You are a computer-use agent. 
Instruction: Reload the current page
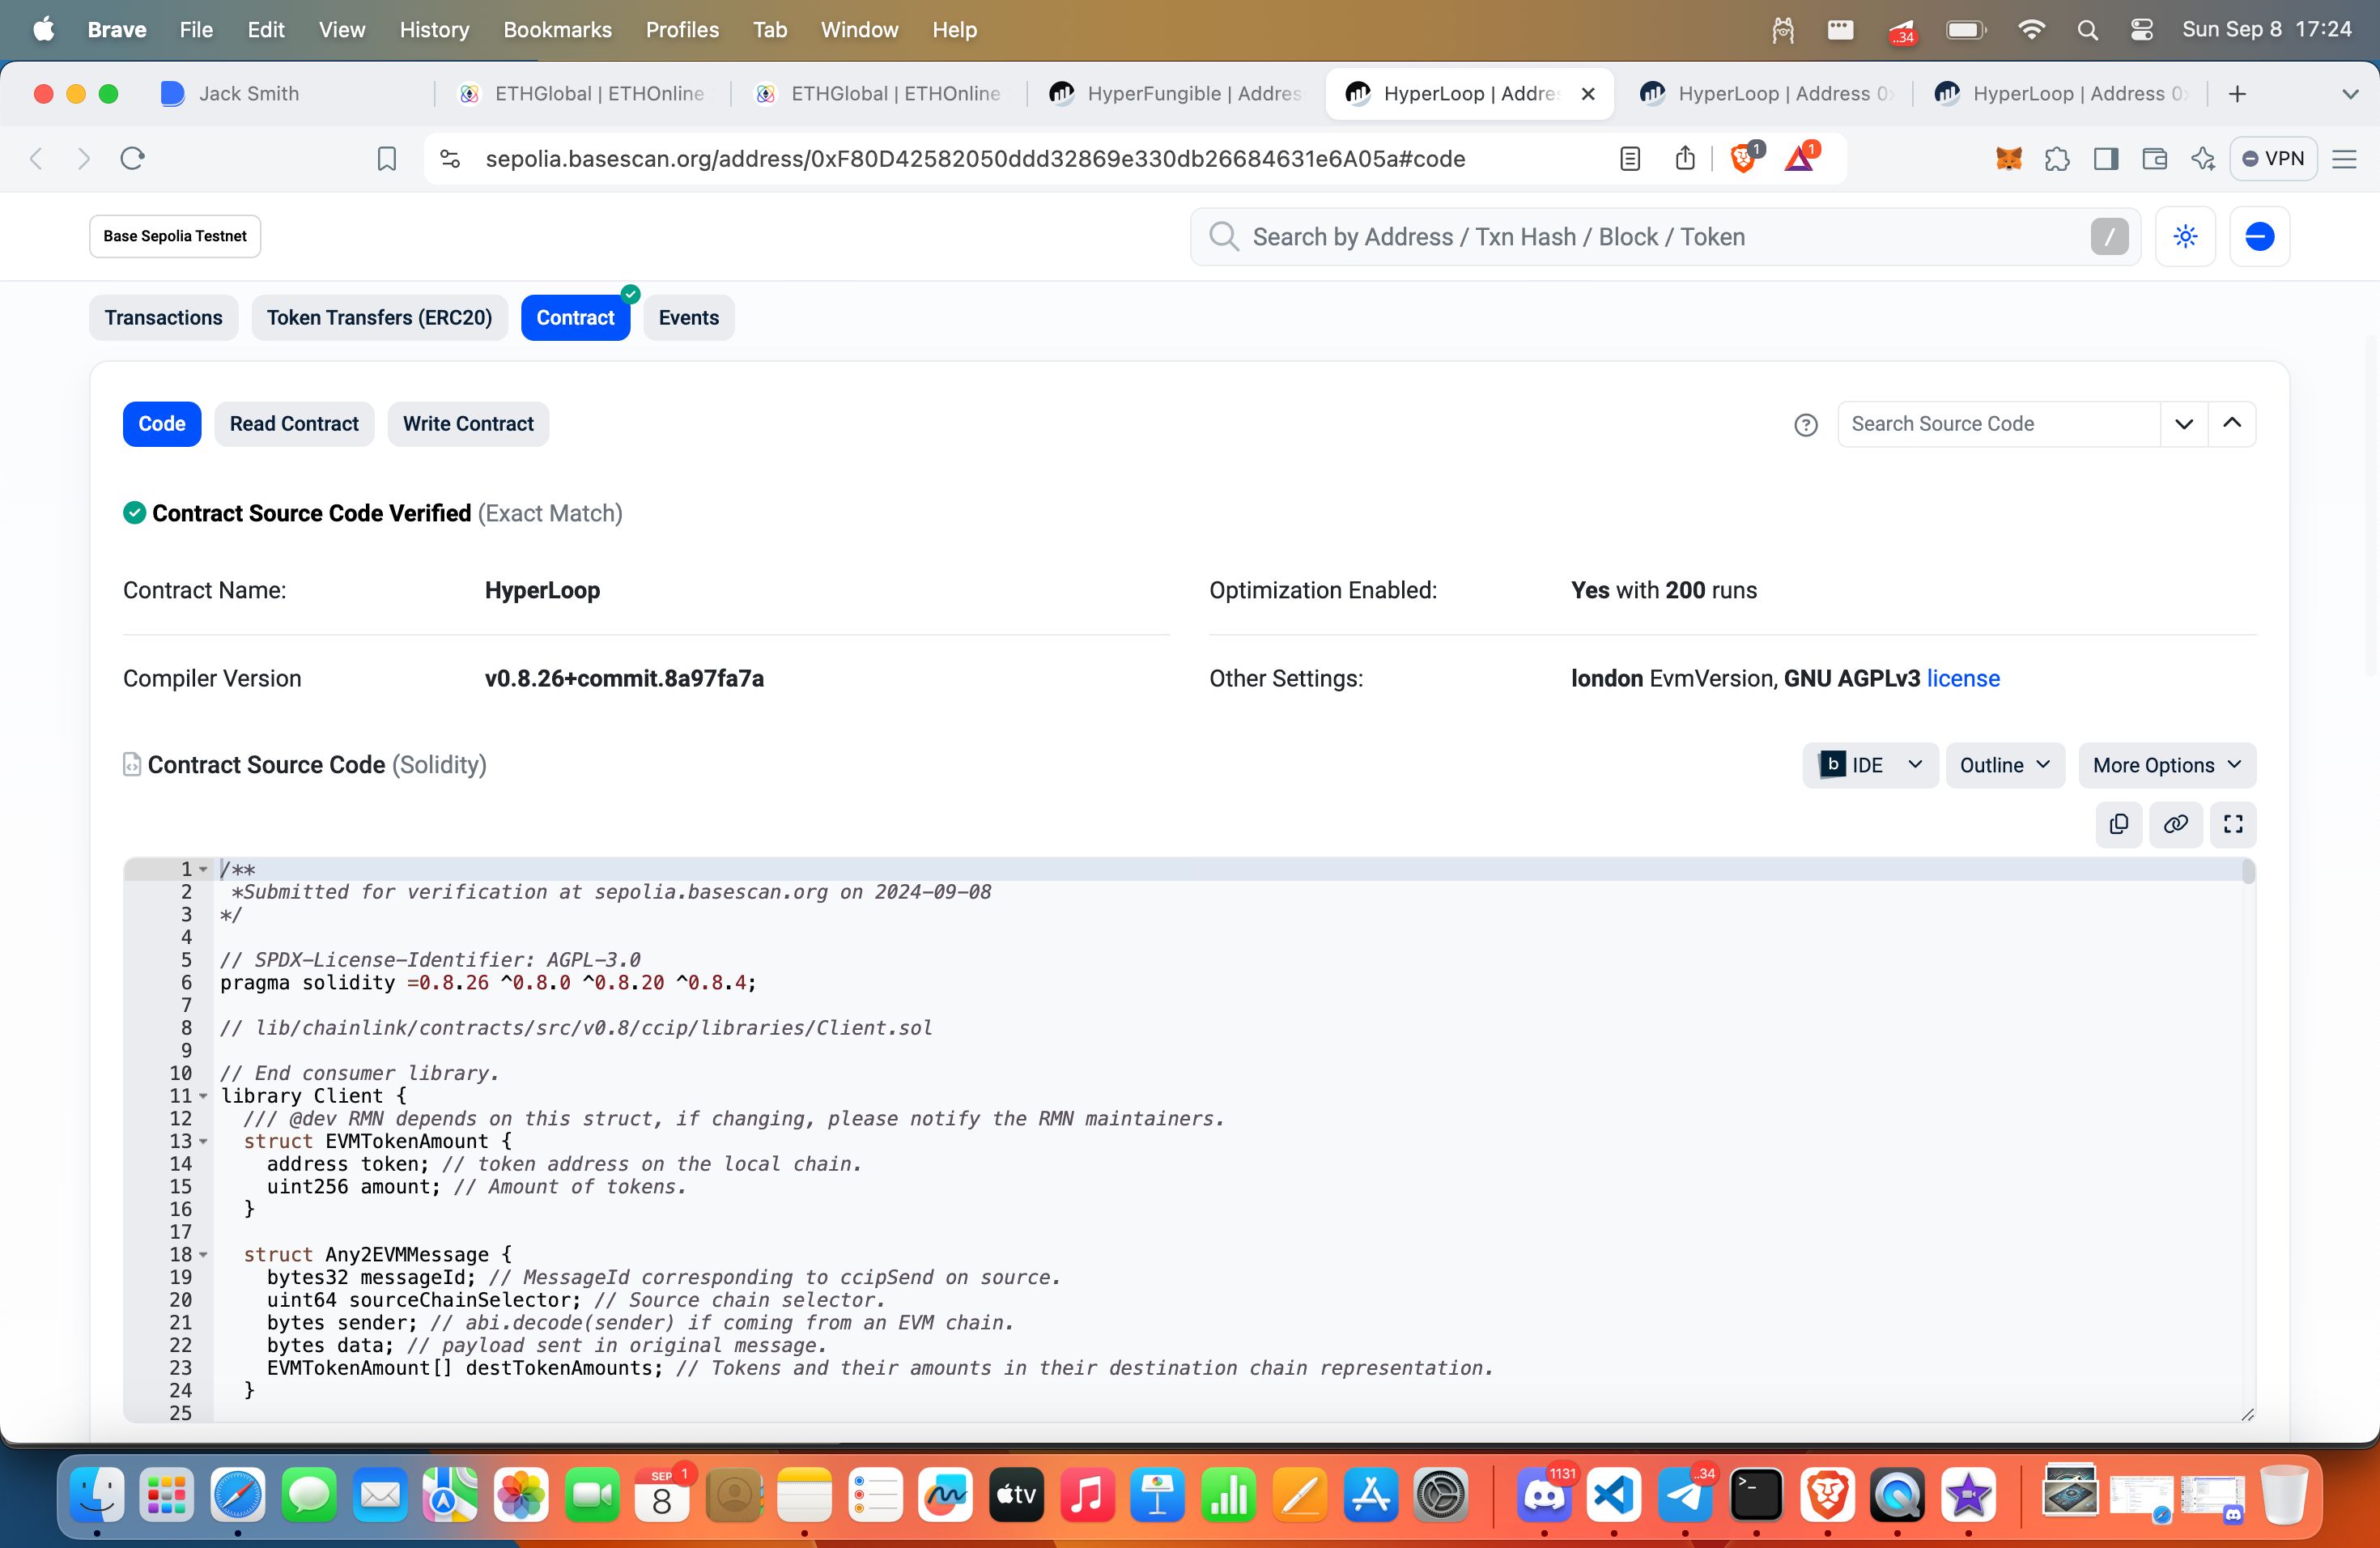click(x=132, y=158)
